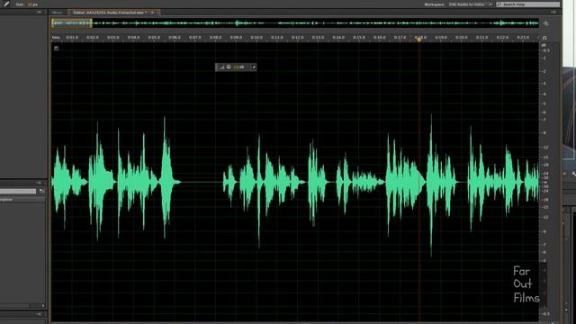This screenshot has height=324, width=576.
Task: Click the hms time format label
Action: [x=56, y=38]
